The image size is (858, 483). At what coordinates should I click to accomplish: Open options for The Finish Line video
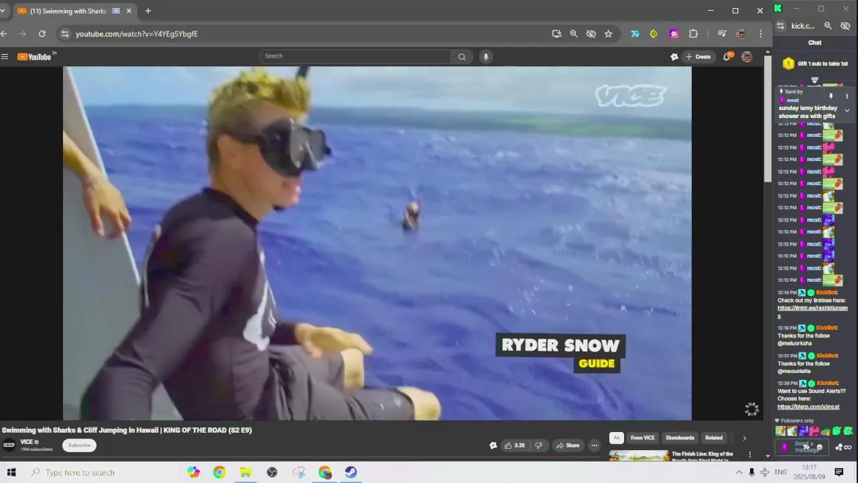[x=750, y=455]
